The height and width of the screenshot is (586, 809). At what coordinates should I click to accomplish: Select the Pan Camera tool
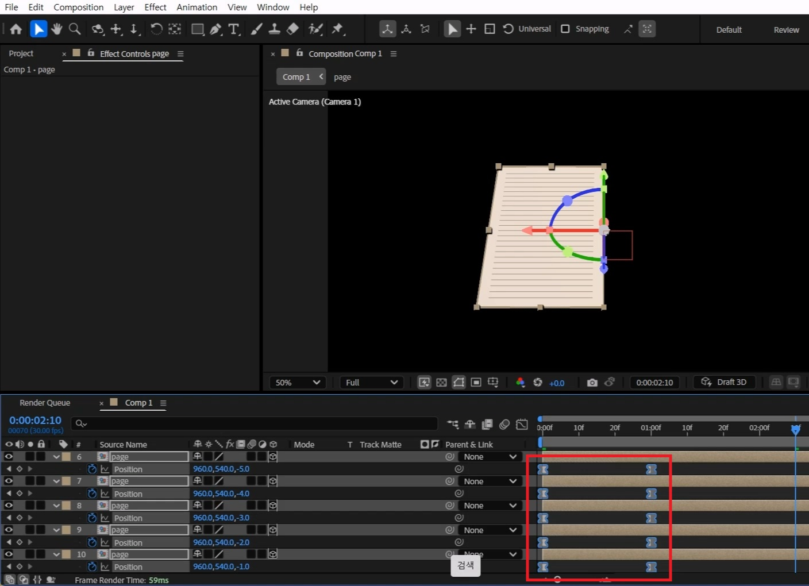(x=116, y=29)
